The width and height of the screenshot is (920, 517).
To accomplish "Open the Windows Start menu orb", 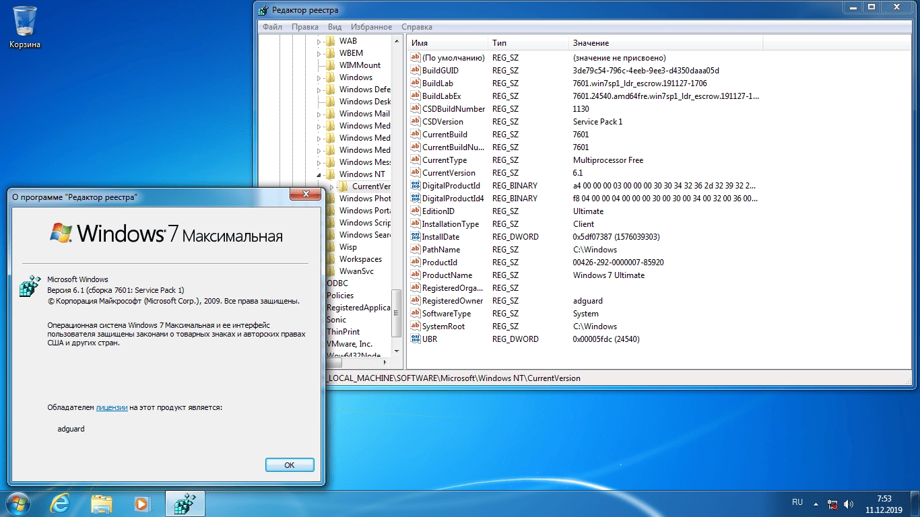I will 18,503.
